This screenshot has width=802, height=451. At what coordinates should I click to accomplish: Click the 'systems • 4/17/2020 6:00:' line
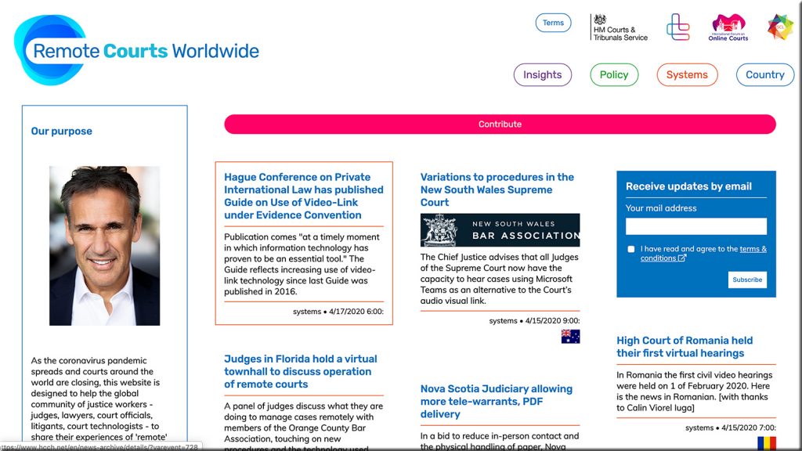click(x=338, y=312)
